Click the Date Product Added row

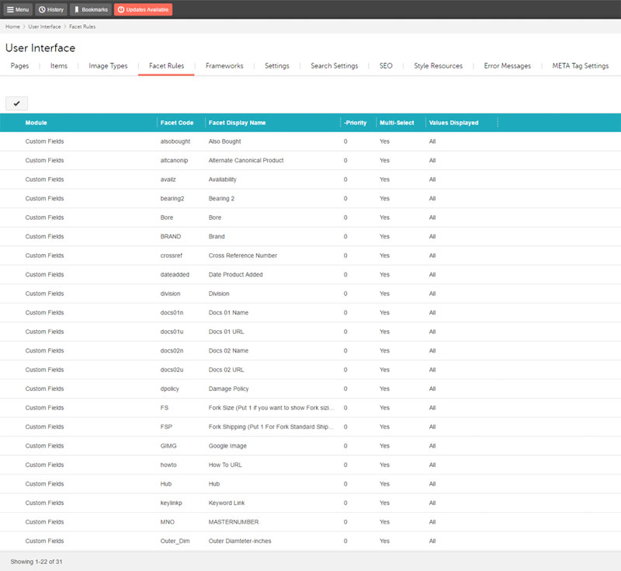tap(236, 274)
